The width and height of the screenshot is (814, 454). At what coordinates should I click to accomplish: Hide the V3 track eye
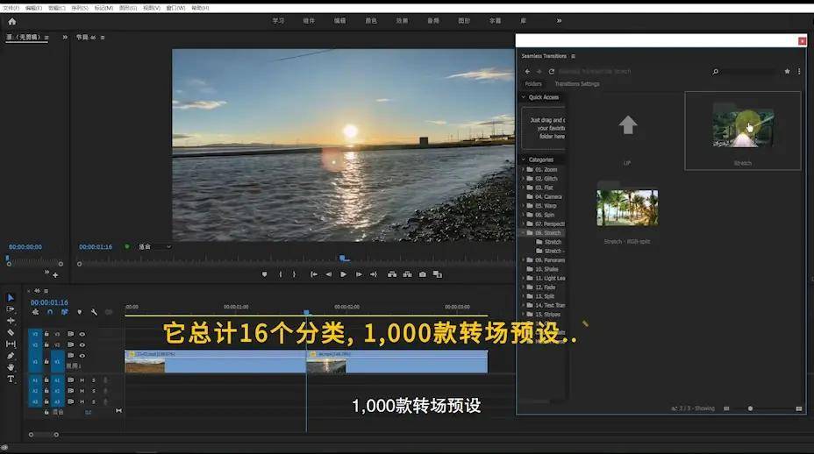[82, 334]
